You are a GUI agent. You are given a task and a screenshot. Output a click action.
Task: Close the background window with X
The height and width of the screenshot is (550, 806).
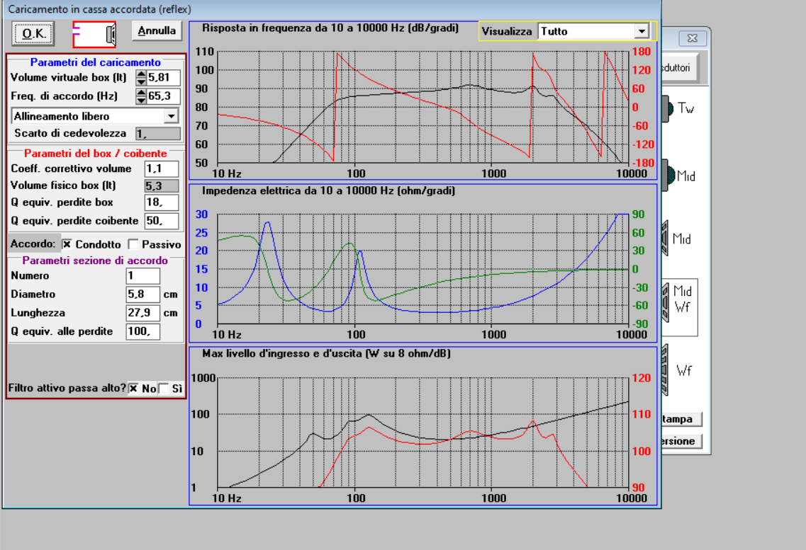pyautogui.click(x=692, y=38)
